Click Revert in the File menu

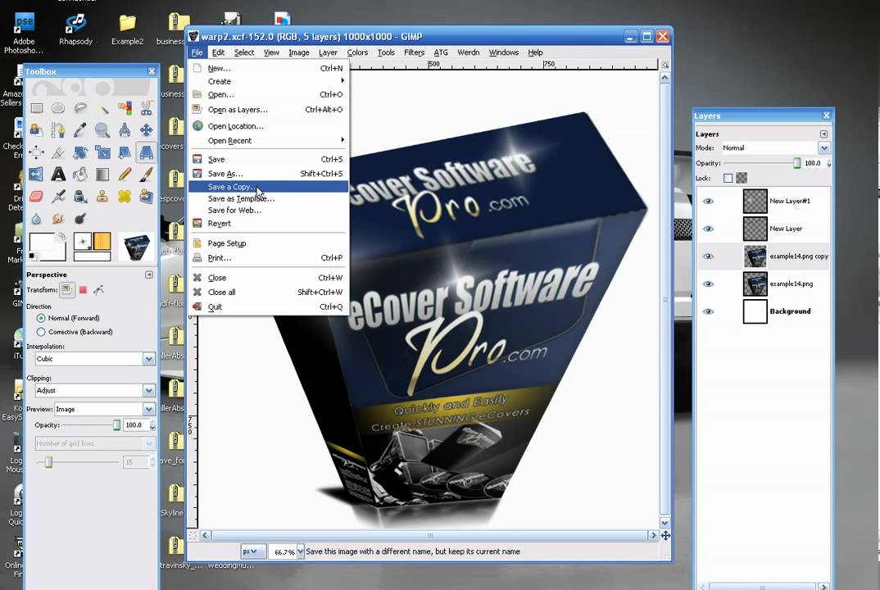[x=268, y=224]
